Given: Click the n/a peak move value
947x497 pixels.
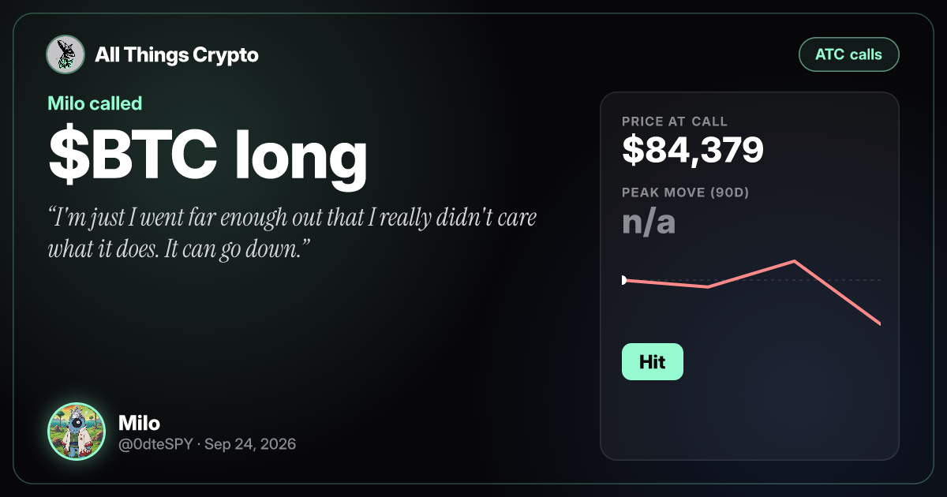Looking at the screenshot, I should tap(649, 222).
